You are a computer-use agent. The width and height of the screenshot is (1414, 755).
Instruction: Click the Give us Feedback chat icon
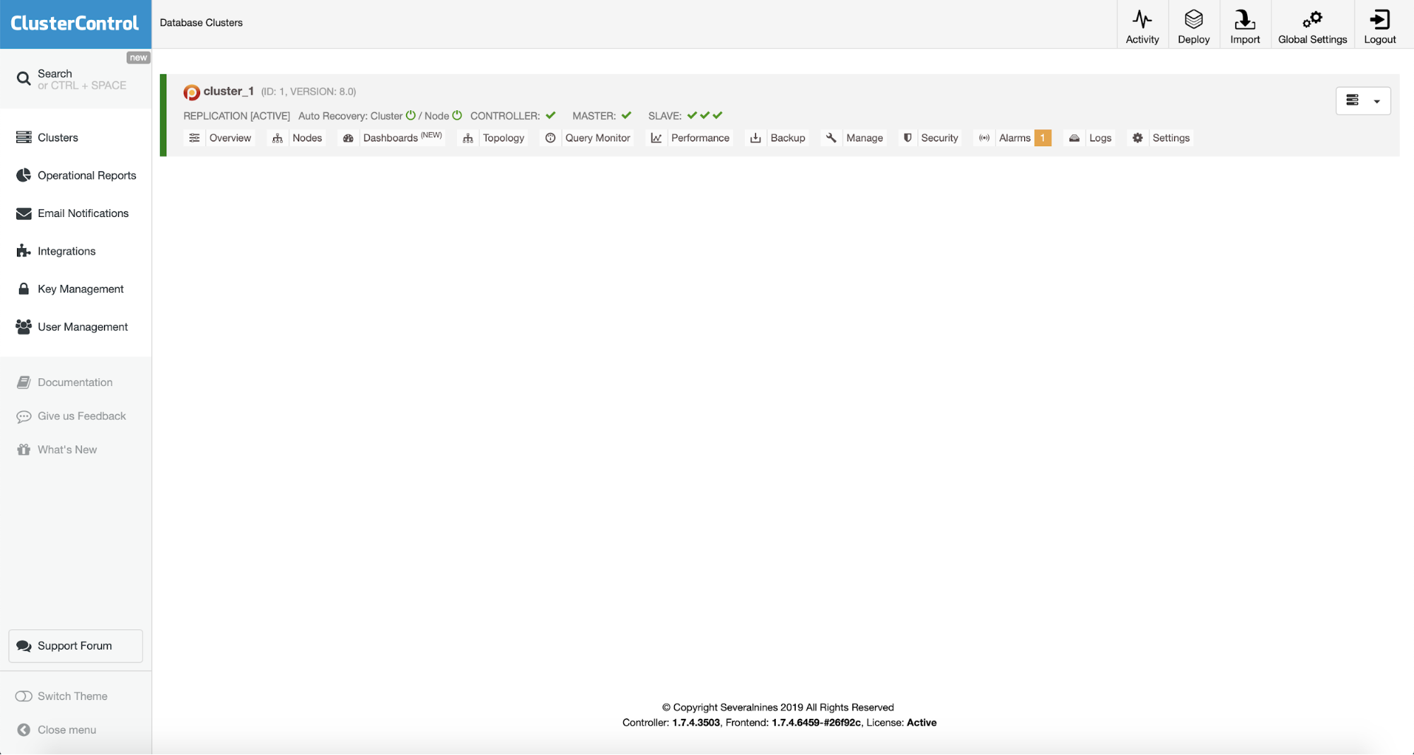point(23,416)
